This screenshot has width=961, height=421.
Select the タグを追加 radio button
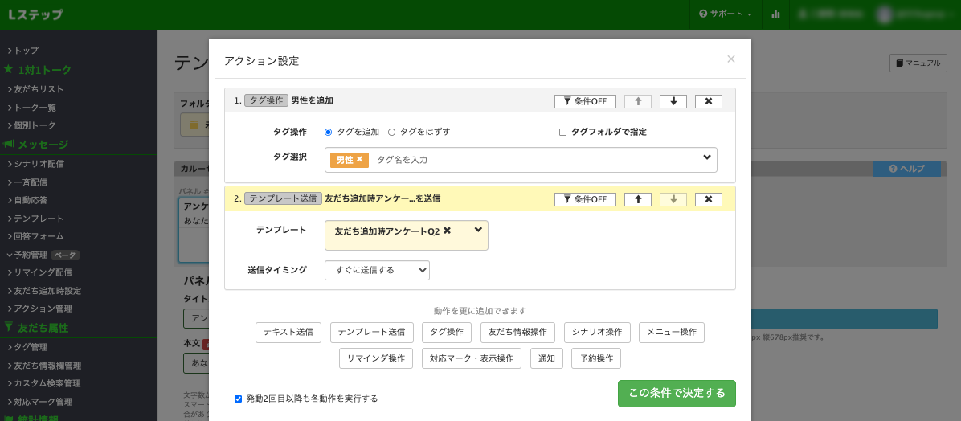[x=329, y=132]
